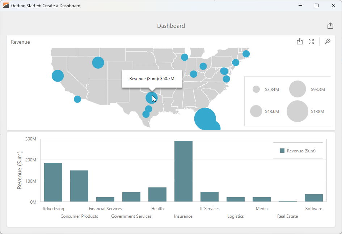Click the app icon in the title bar
This screenshot has height=234, width=342.
pyautogui.click(x=6, y=5)
